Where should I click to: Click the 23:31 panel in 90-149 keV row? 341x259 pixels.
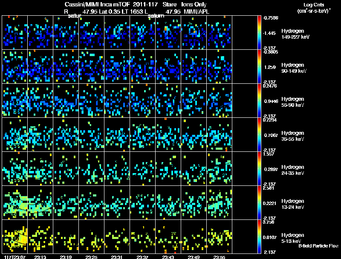point(117,67)
